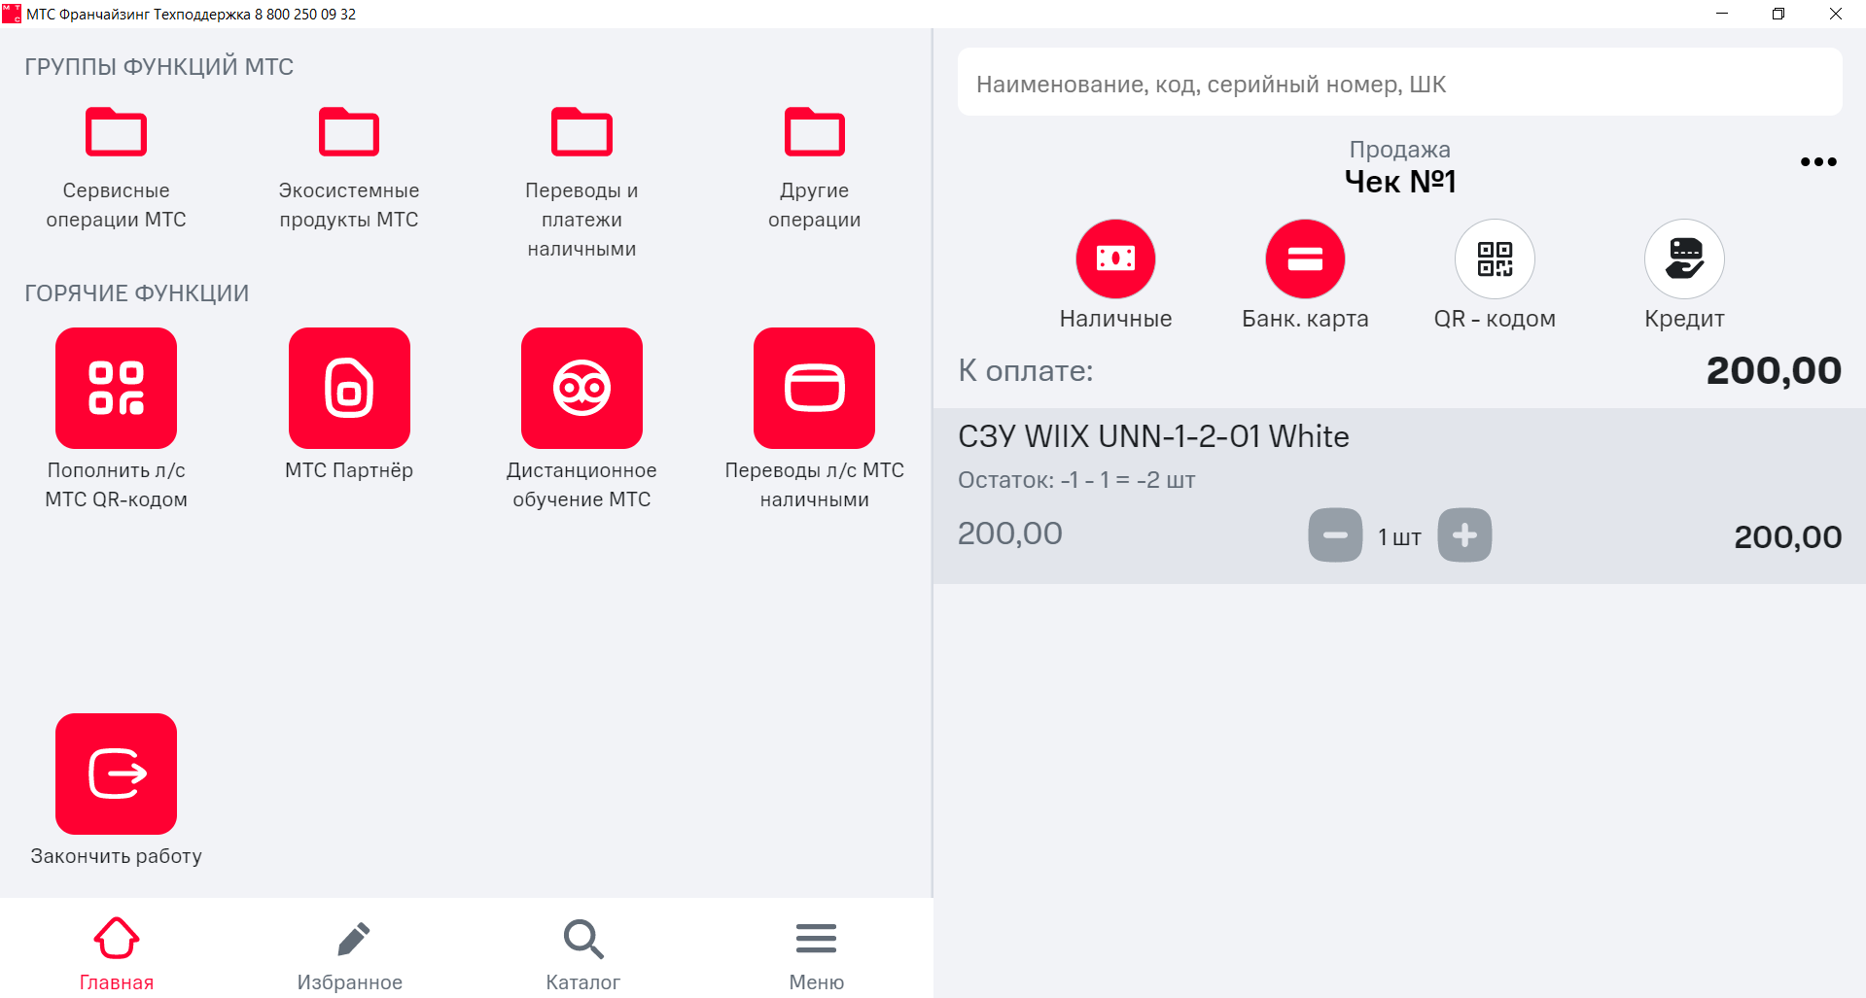Close the МТС Франчайзинг window
The width and height of the screenshot is (1866, 998).
click(x=1836, y=14)
